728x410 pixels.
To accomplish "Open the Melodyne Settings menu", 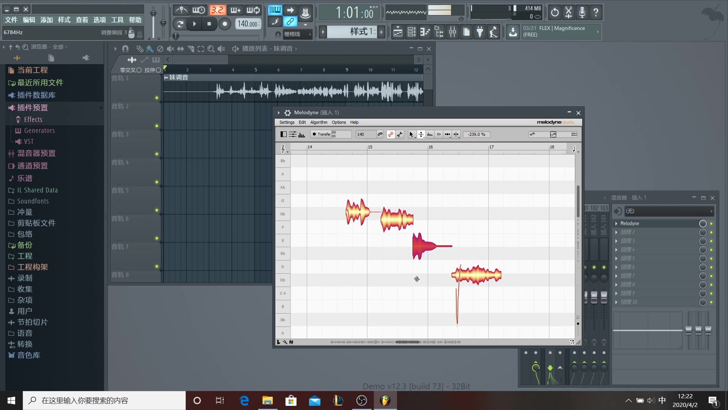I will pos(287,122).
